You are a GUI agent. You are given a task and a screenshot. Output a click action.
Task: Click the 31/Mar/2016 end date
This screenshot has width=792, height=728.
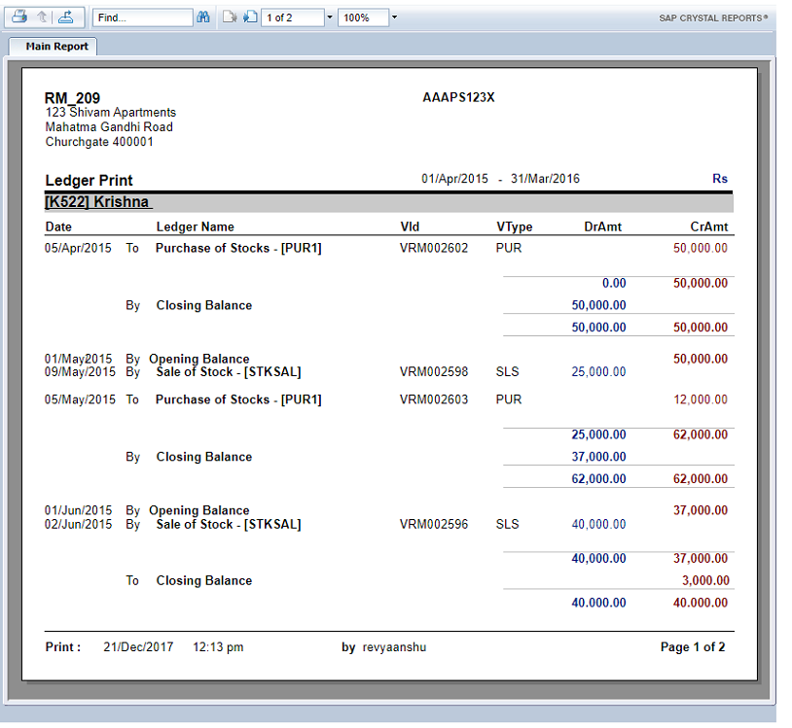(x=545, y=179)
